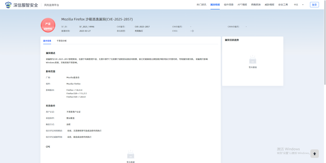
Task: Select the 漏洞情报 navigation item
Action: (x=215, y=5)
